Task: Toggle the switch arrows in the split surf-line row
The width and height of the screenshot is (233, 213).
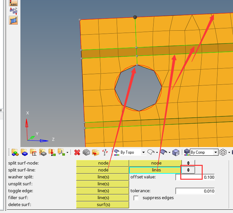Action: [188, 170]
